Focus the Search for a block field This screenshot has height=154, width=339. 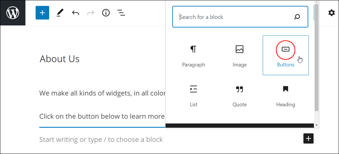click(240, 17)
